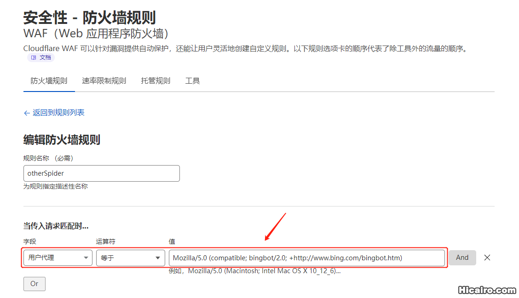The width and height of the screenshot is (519, 298).
Task: Click the rule name field containing otherSpider
Action: click(x=101, y=173)
